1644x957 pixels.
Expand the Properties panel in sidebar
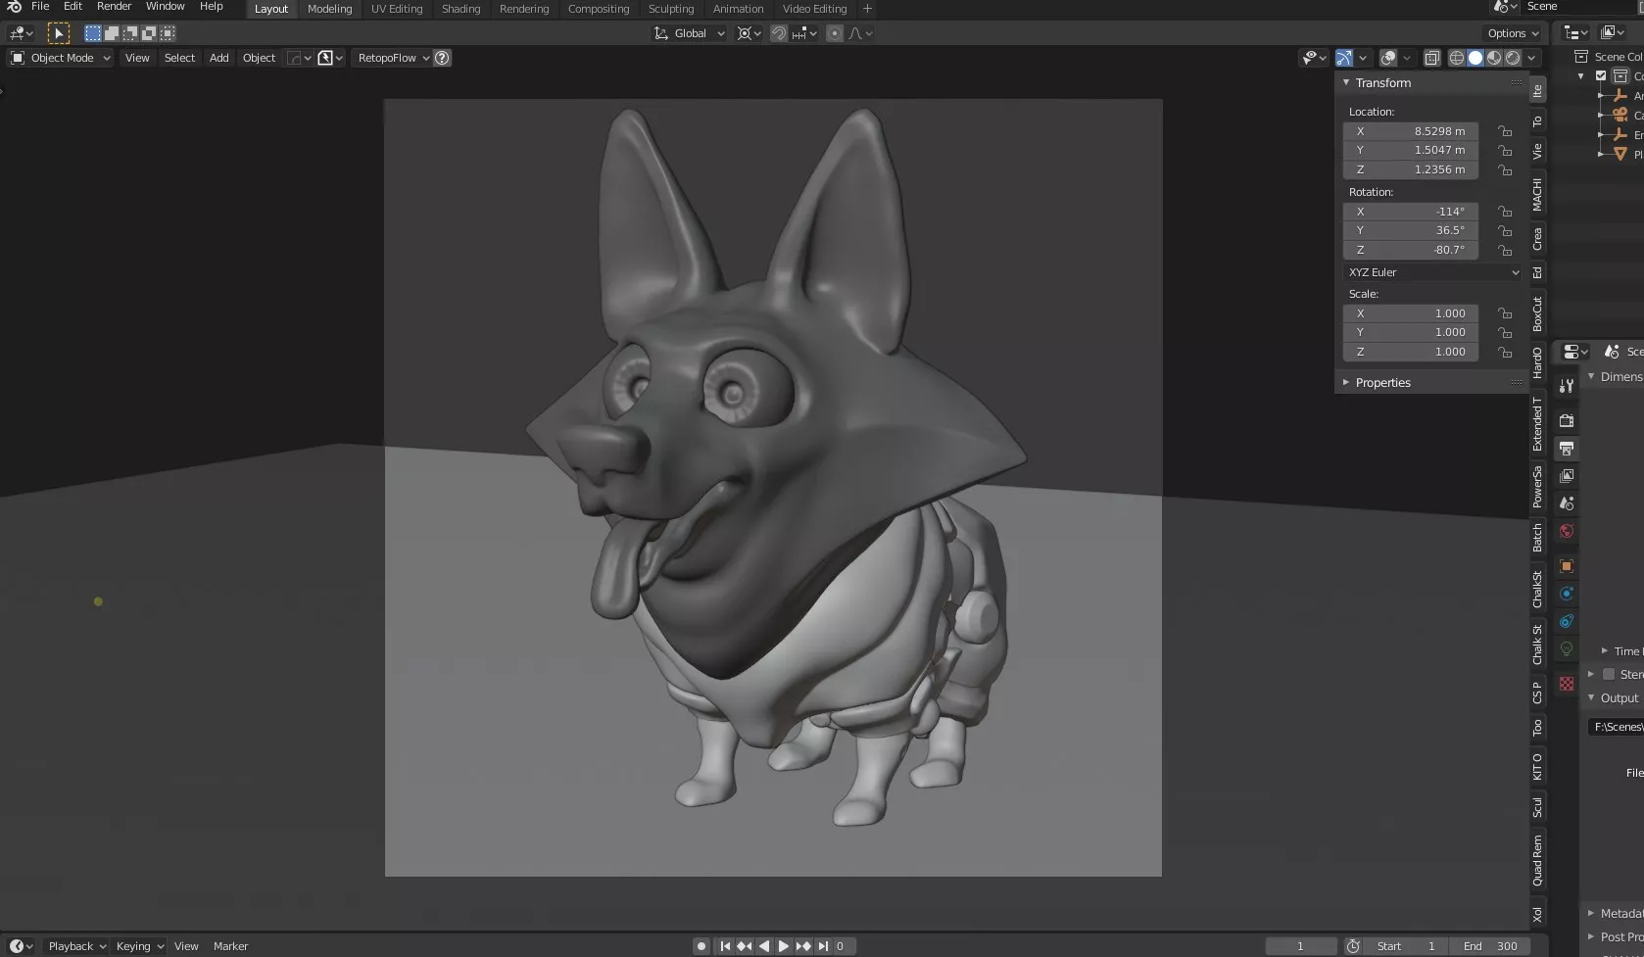pos(1382,382)
